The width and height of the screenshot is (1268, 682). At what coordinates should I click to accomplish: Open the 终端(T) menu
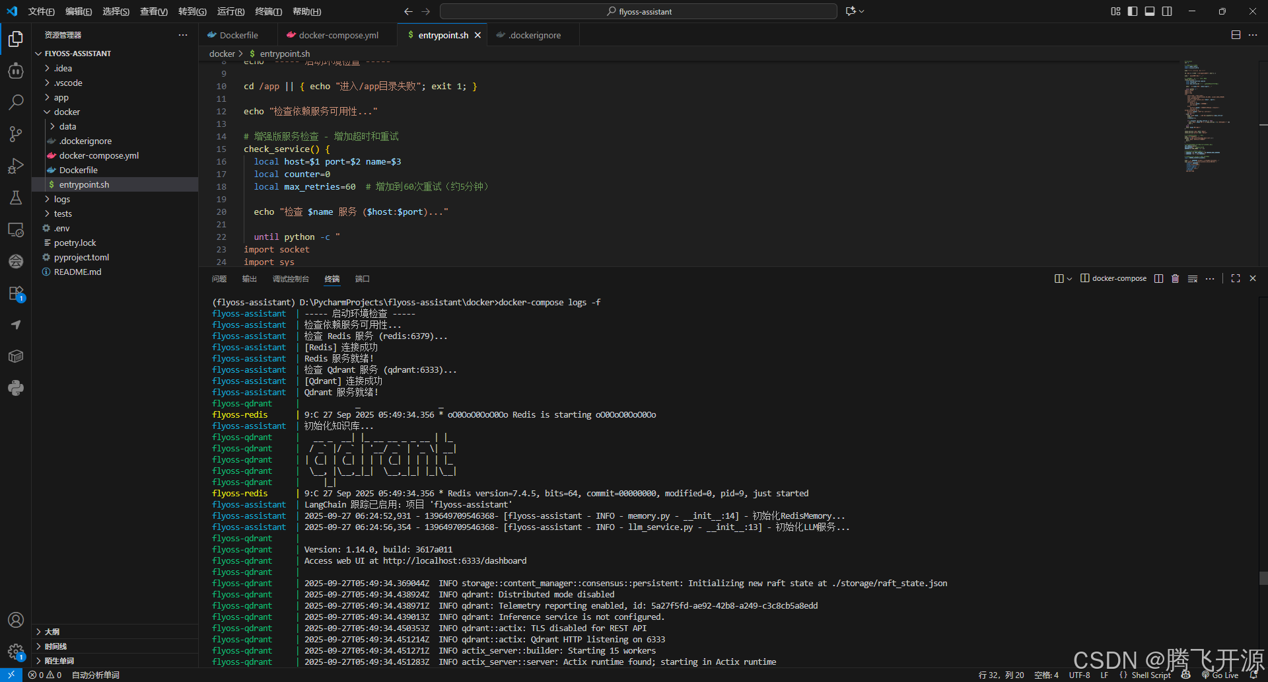coord(268,11)
